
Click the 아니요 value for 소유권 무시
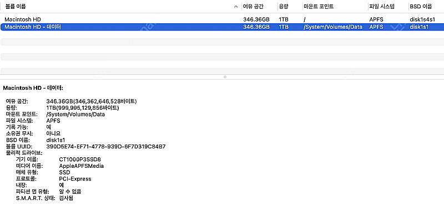pos(53,133)
